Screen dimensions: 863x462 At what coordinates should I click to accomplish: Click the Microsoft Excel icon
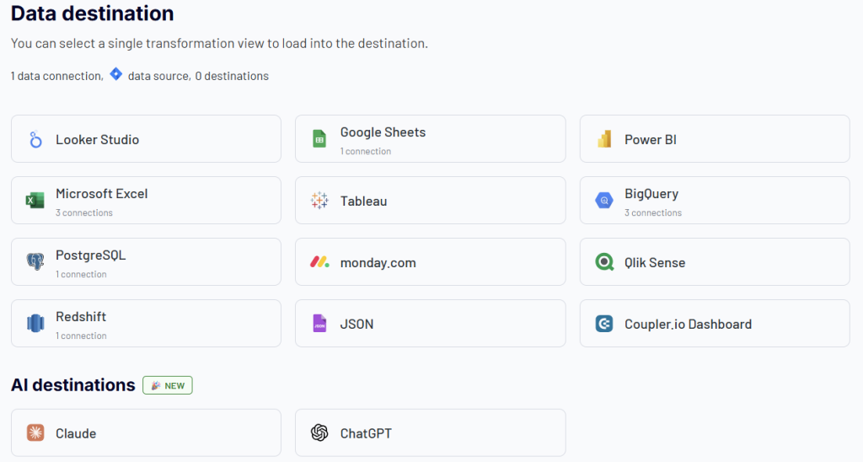[x=35, y=201]
